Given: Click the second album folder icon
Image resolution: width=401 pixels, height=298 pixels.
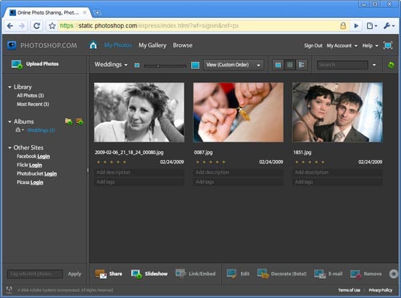Looking at the screenshot, I should coord(80,121).
